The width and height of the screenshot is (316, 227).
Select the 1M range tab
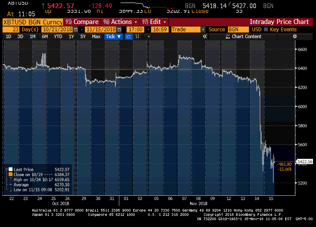click(33, 36)
